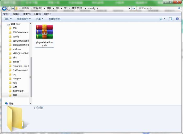Viewport: 183px width, 134px height.
Task: Select 网络 in the navigation pane
Action: pyautogui.click(x=11, y=104)
